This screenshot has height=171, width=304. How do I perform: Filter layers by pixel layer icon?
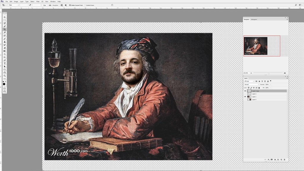tap(256, 81)
